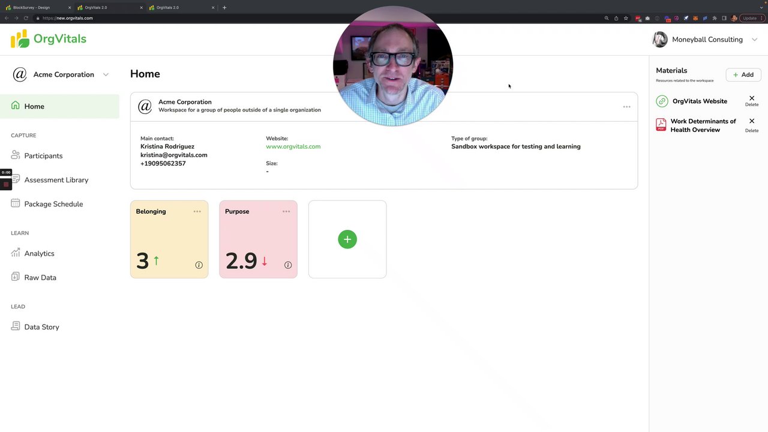The height and width of the screenshot is (432, 768).
Task: Click the Acme Corporation sidebar @ icon
Action: [20, 74]
